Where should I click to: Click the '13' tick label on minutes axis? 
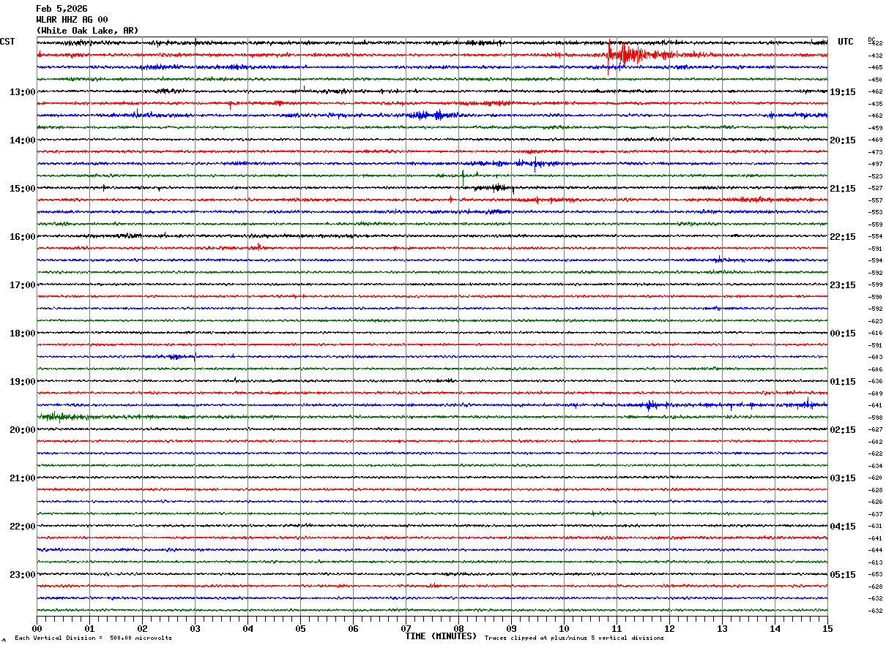(722, 628)
